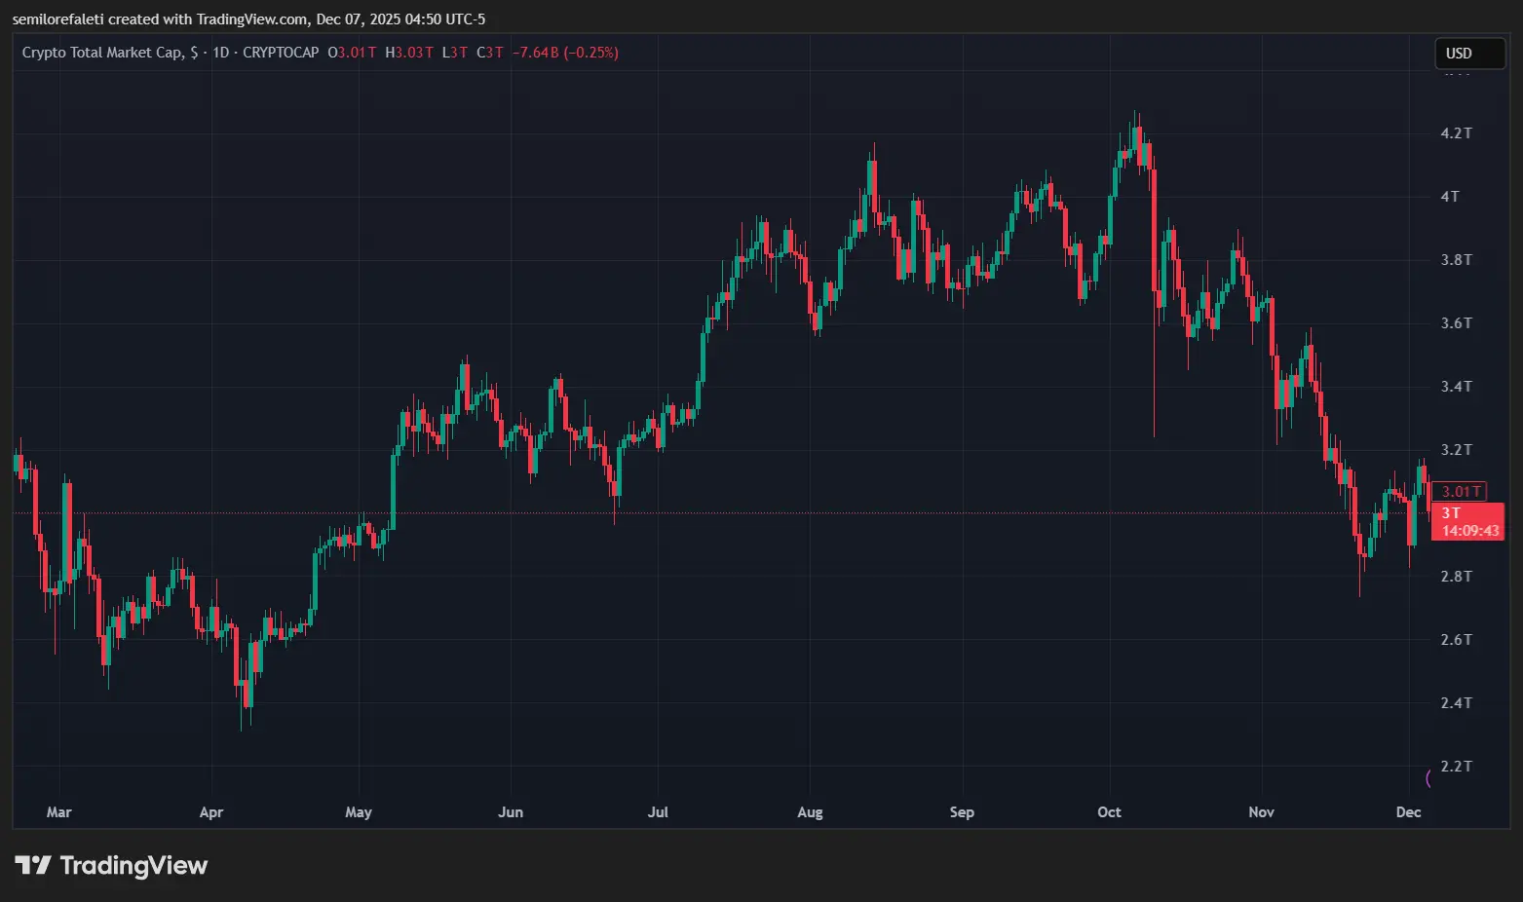Click the Jun label on time axis

(511, 812)
